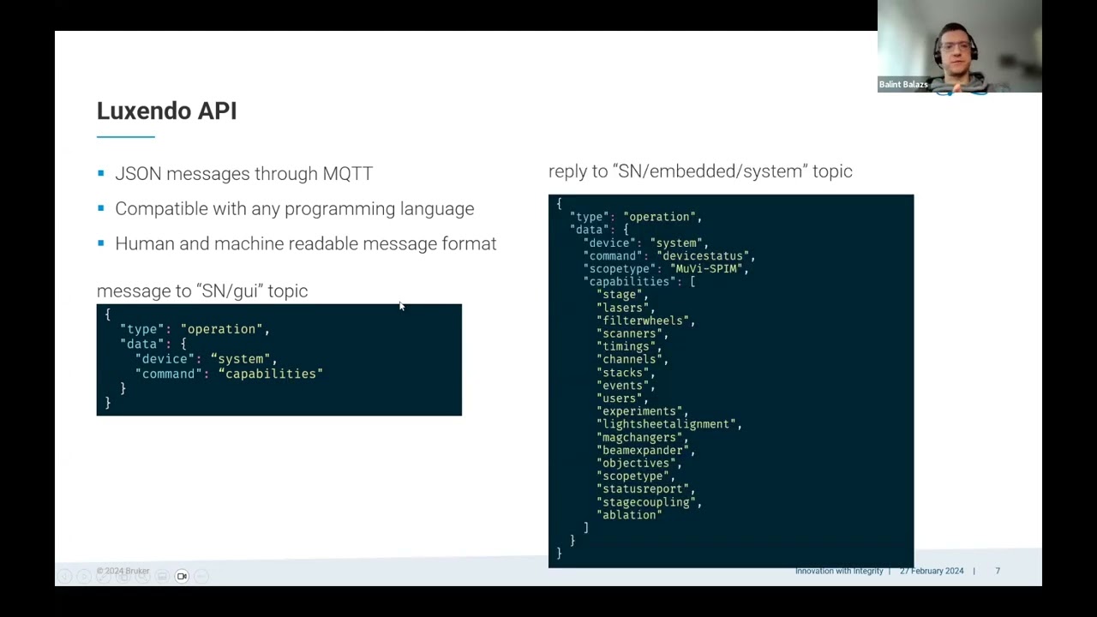Click the "Innovation with Integrity" footer text
Image resolution: width=1097 pixels, height=617 pixels.
(839, 571)
